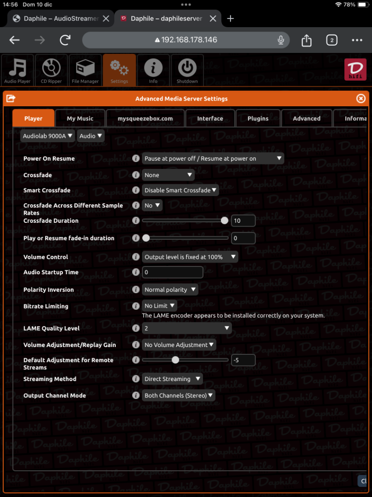Viewport: 372px width, 497px height.
Task: Open the tab switcher showing 2 tabs
Action: click(331, 40)
